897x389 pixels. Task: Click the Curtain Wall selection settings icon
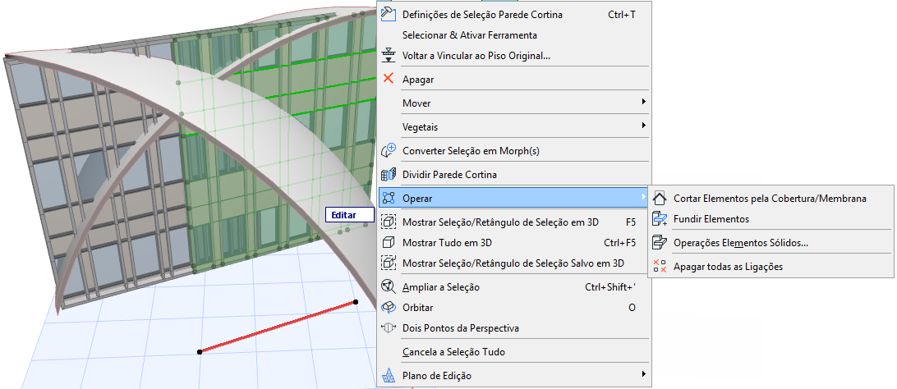tap(389, 14)
